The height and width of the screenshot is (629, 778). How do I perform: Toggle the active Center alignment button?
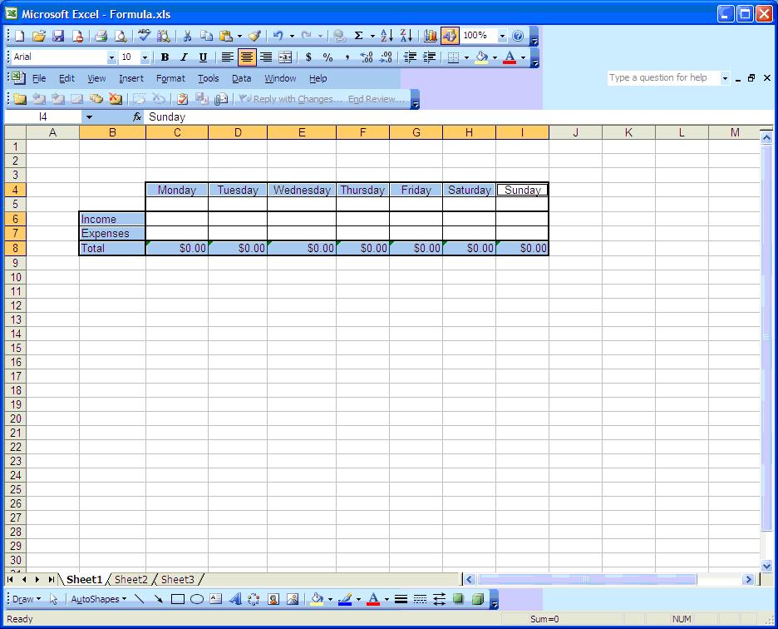coord(247,57)
